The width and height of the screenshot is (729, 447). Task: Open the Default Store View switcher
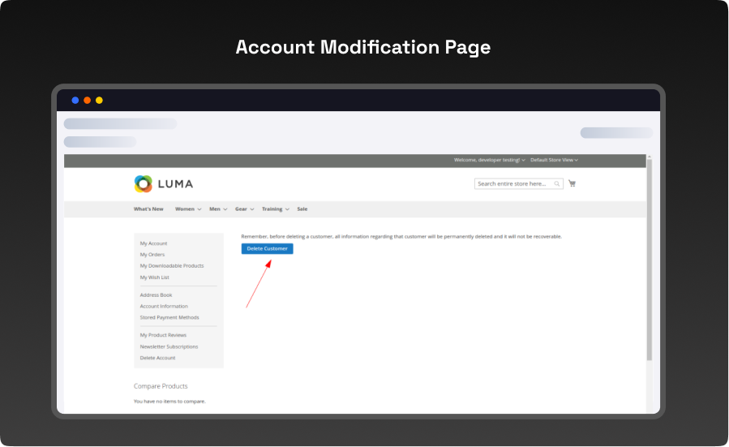554,160
